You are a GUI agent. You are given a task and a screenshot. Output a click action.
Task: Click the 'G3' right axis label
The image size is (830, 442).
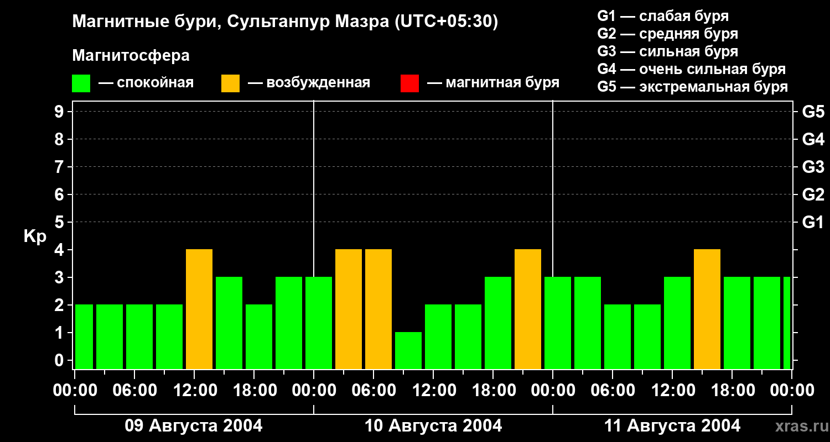813,167
